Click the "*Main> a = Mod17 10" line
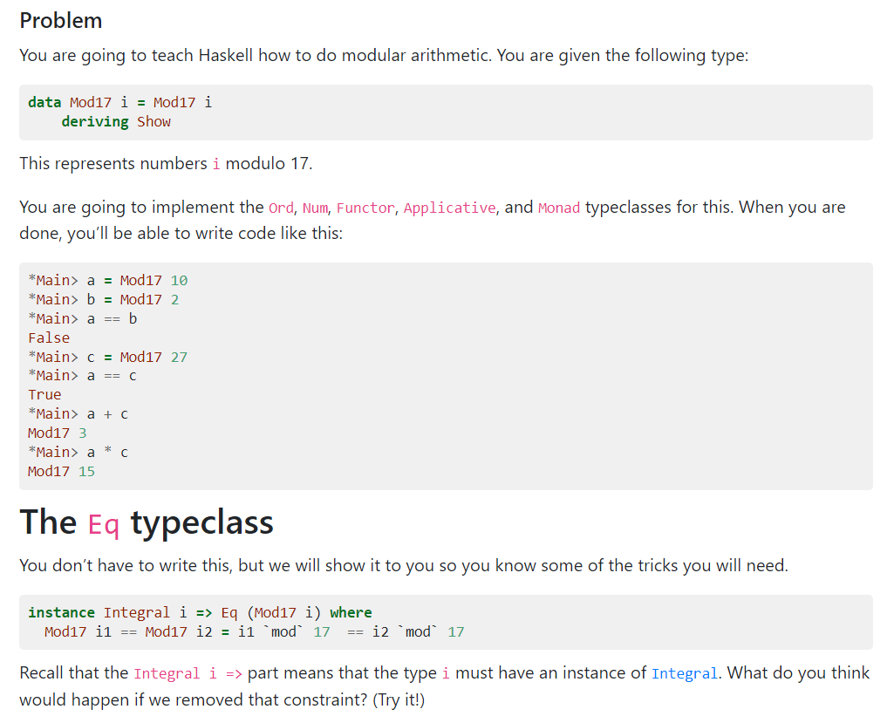The width and height of the screenshot is (887, 723). [107, 281]
